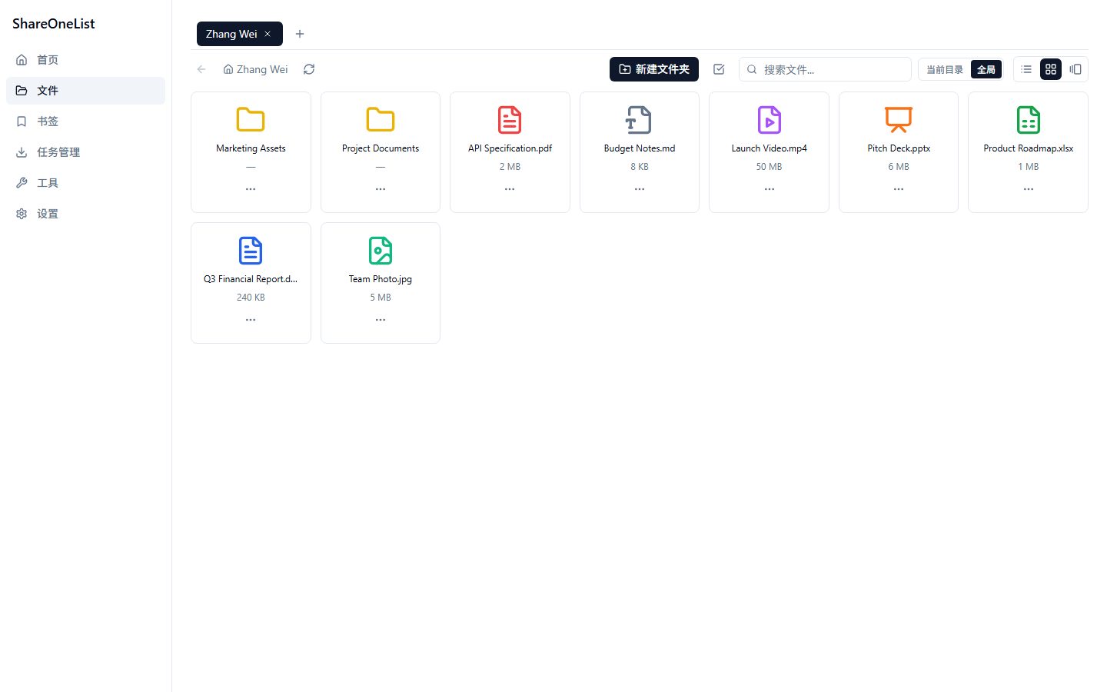Select 文件 in the sidebar
Viewport: 1107px width, 692px height.
click(85, 91)
